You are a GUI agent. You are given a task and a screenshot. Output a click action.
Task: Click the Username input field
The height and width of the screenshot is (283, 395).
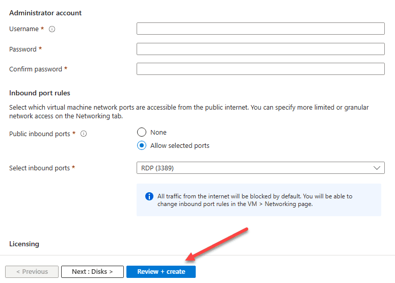pos(260,29)
